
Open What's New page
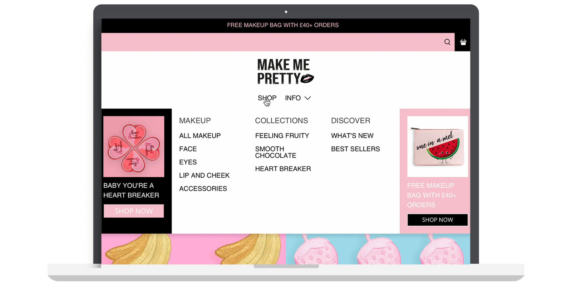click(352, 136)
